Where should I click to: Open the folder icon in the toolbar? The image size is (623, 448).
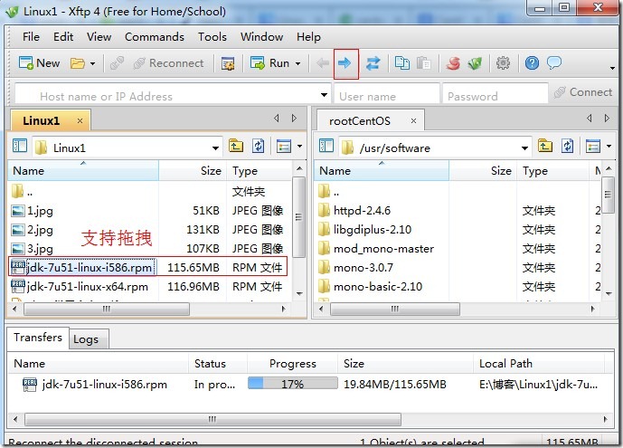[x=77, y=63]
